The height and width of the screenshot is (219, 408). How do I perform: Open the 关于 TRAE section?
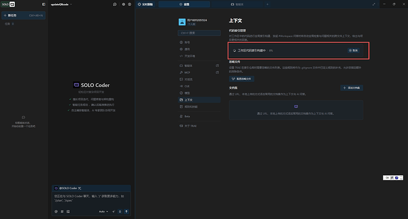pos(199,126)
